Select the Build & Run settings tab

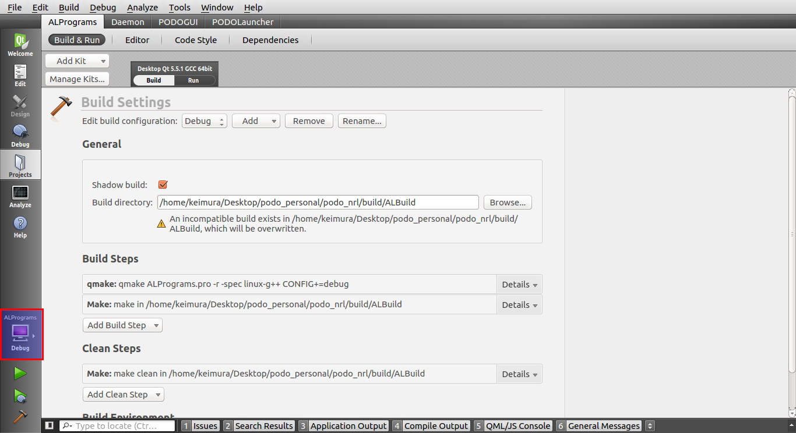[77, 40]
